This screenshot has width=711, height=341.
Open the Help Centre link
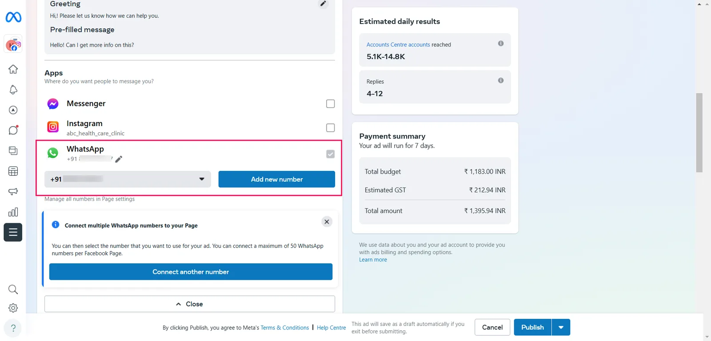[x=331, y=328]
